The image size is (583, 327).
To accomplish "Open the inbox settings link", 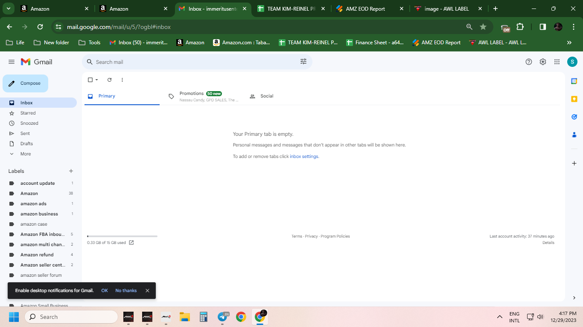I will [304, 156].
